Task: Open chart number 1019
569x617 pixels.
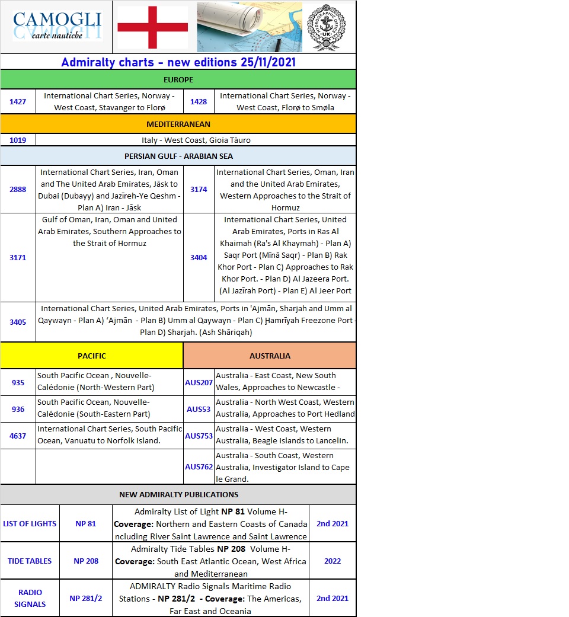Action: coord(18,140)
